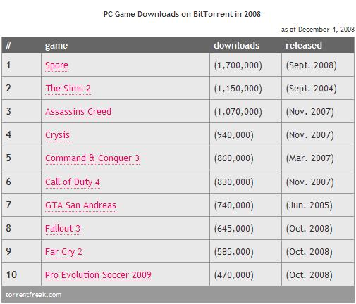Click the table title about BitTorrent 2008
Image resolution: width=356 pixels, height=304 pixels.
pos(182,14)
